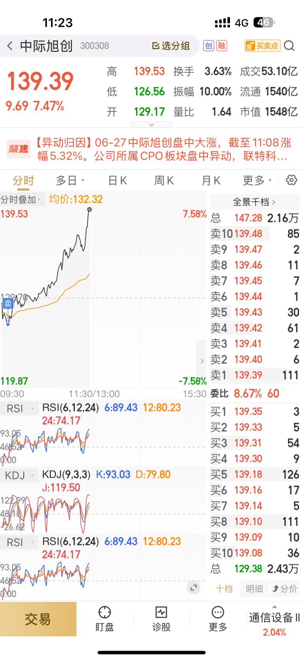This screenshot has height=660, width=303.
Task: Switch to 分时 chart tab
Action: [23, 181]
